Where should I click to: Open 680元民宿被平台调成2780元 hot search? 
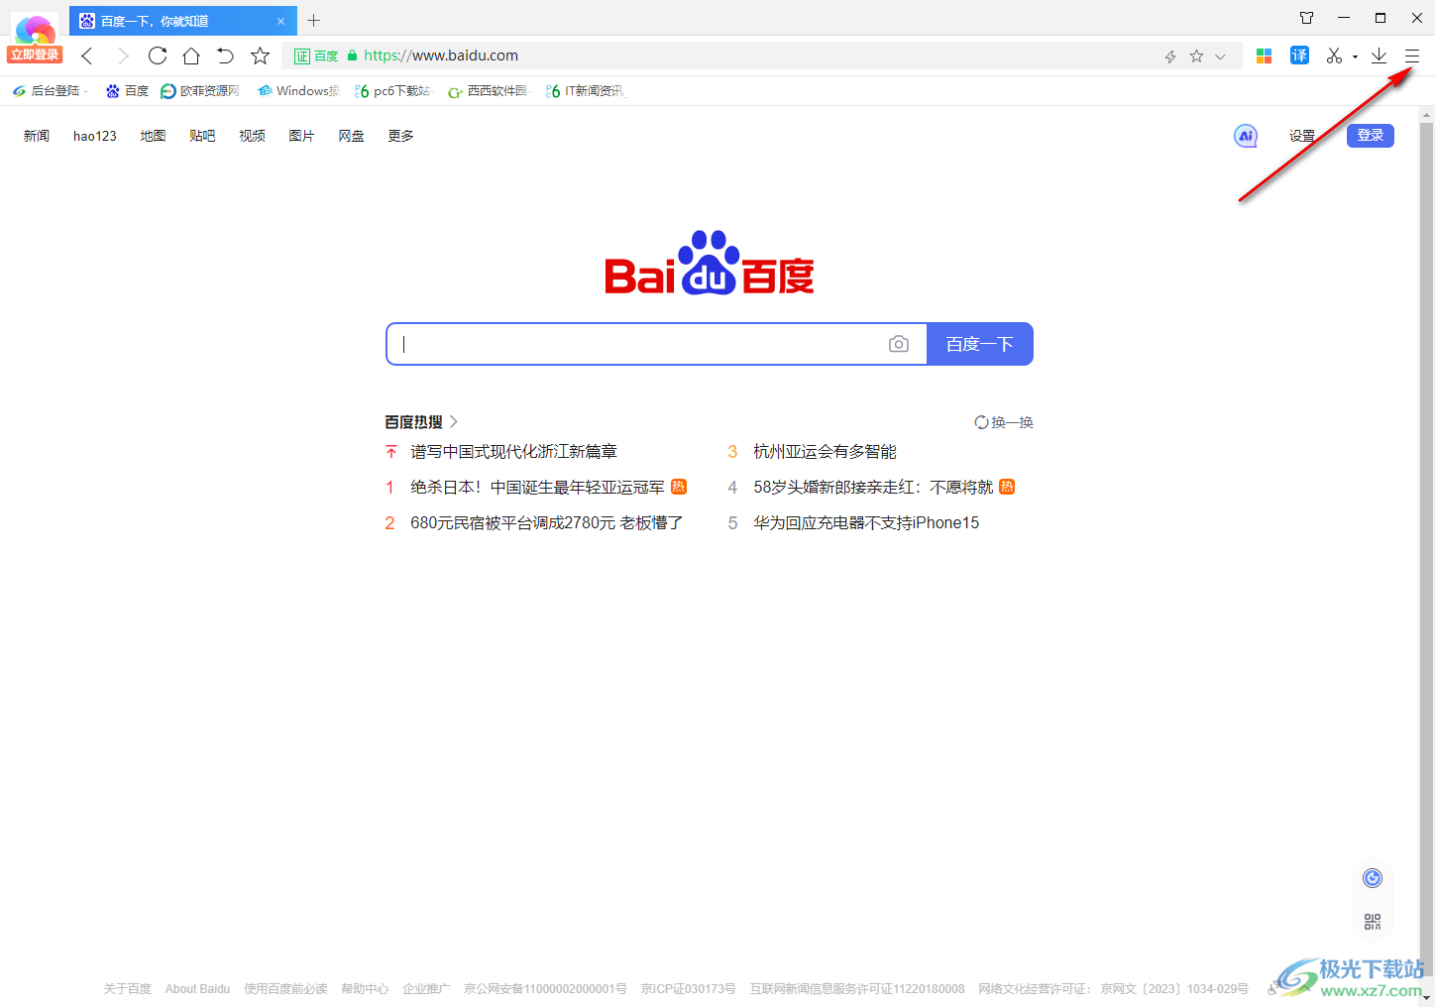[x=547, y=523]
